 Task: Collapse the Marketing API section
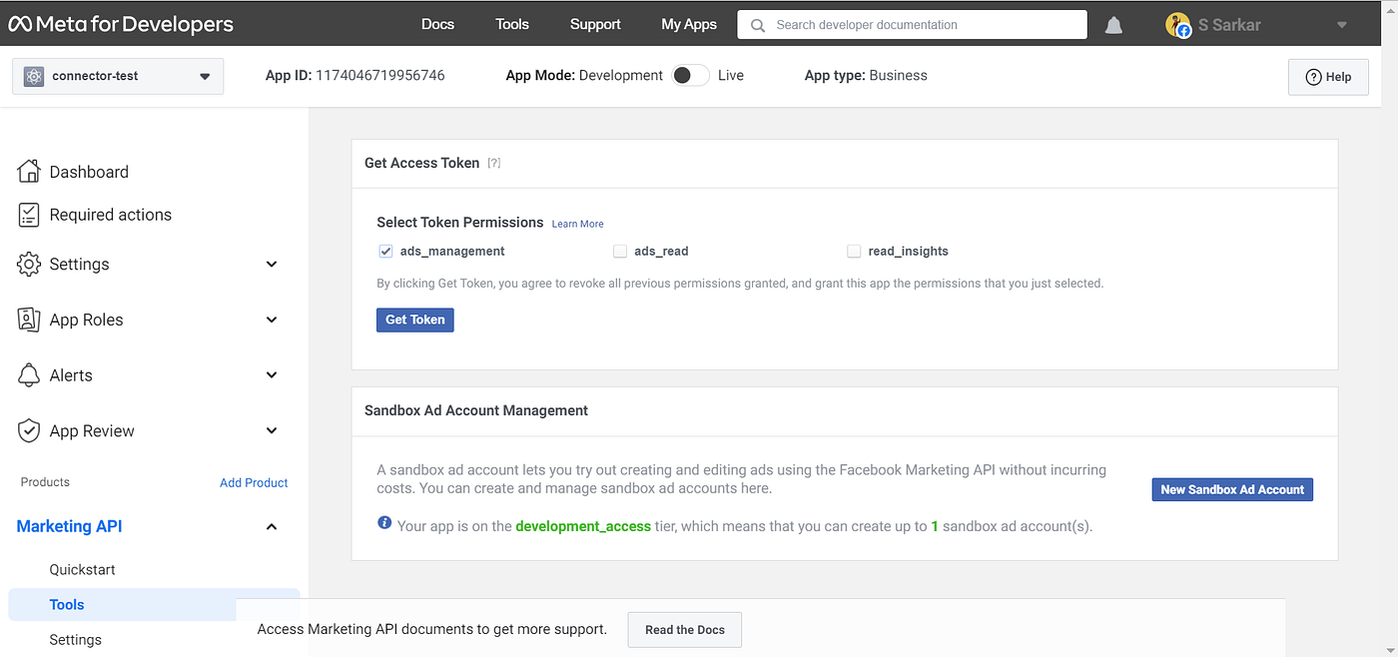271,526
